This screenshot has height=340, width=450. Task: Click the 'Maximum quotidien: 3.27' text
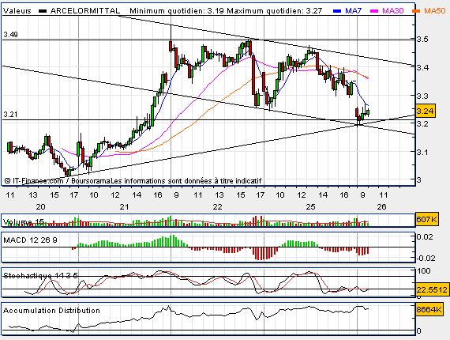coord(275,11)
